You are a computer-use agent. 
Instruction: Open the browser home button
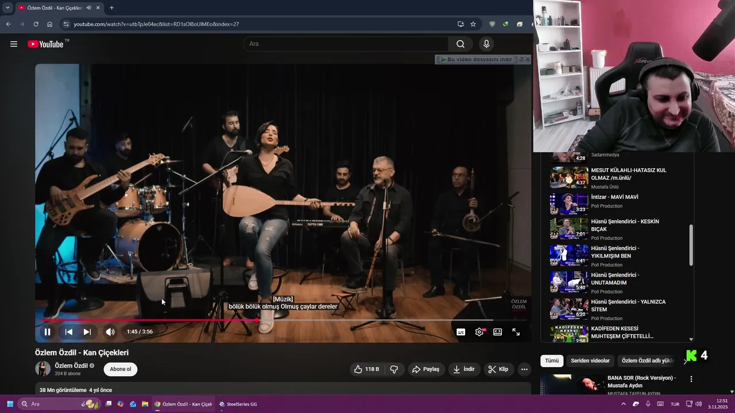point(50,24)
